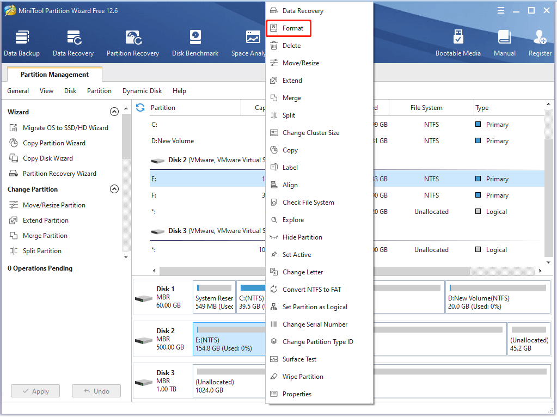The image size is (557, 417).
Task: Open the Disk menu
Action: coord(70,90)
